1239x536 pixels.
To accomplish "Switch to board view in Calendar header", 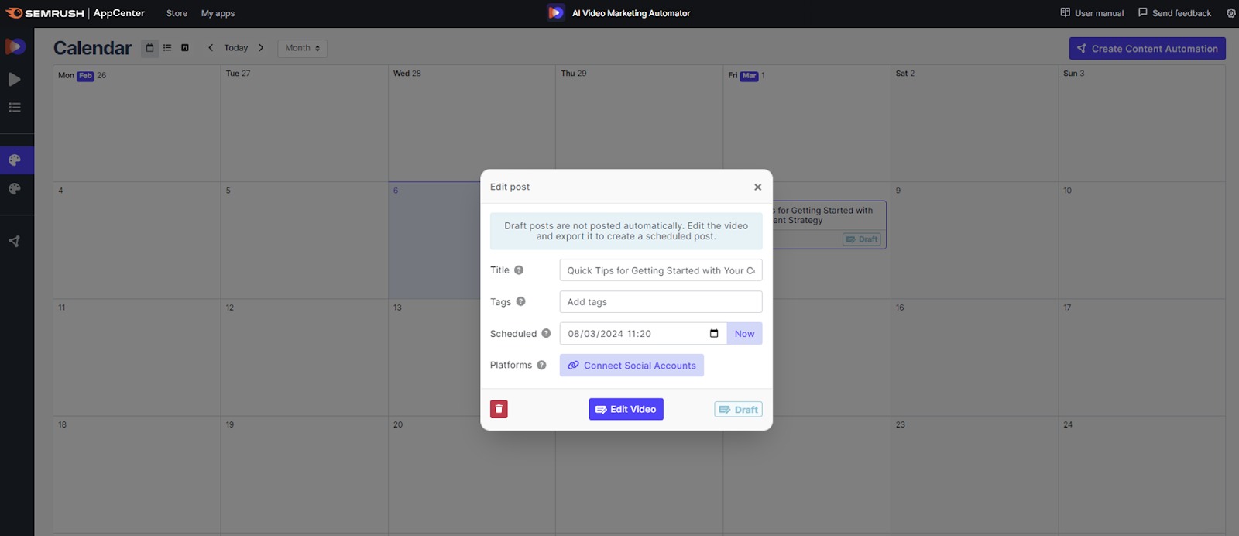I will 185,48.
